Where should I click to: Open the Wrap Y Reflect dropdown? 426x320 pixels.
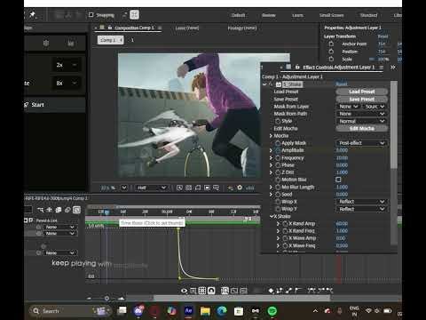coord(361,209)
